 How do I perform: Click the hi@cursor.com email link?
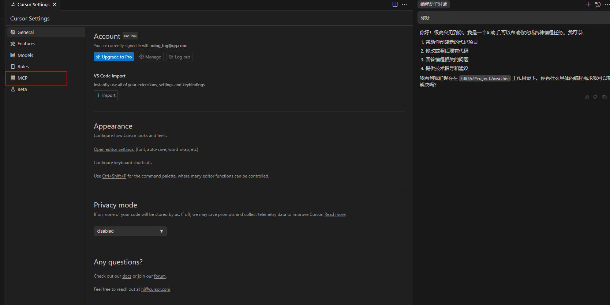tap(156, 289)
